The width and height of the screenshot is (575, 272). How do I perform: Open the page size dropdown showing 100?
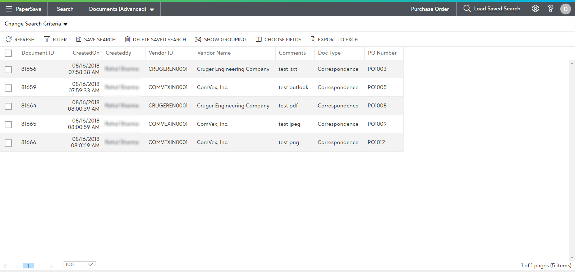pos(79,264)
